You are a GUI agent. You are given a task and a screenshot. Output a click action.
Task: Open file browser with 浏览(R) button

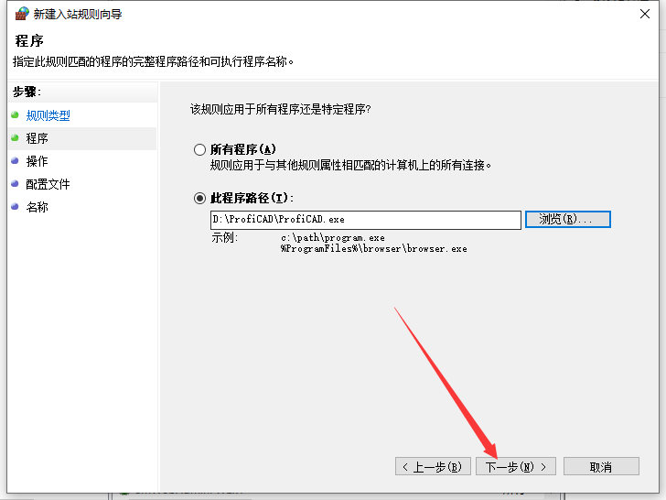[x=568, y=220]
